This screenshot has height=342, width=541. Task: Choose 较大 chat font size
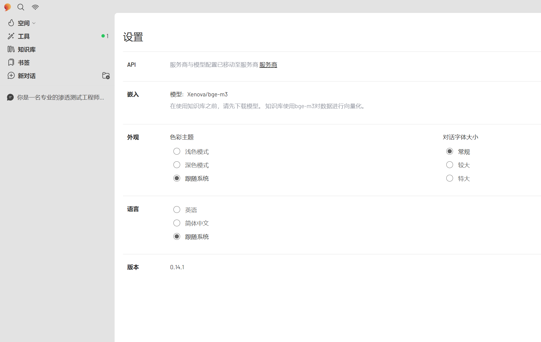pos(450,165)
